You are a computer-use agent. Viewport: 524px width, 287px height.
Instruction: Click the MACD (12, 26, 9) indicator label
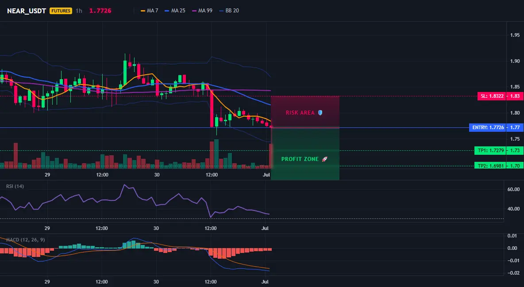tap(25, 240)
